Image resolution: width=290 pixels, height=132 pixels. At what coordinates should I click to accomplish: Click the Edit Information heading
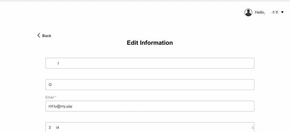coord(150,43)
